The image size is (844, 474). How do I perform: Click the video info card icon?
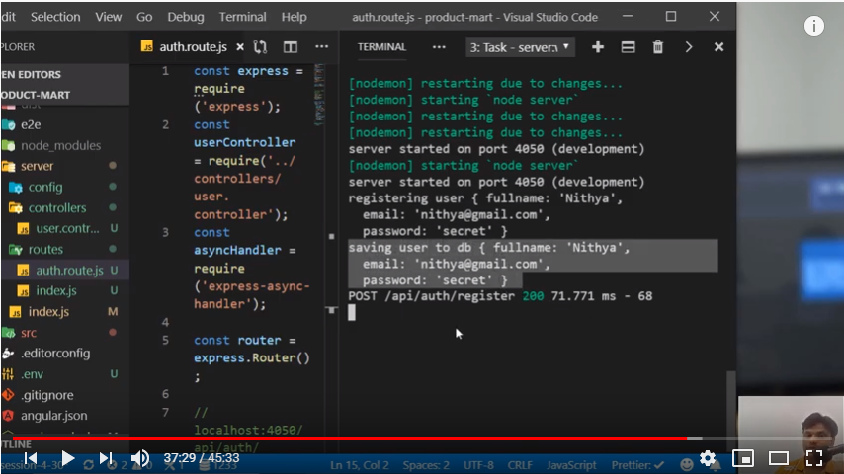[x=813, y=27]
